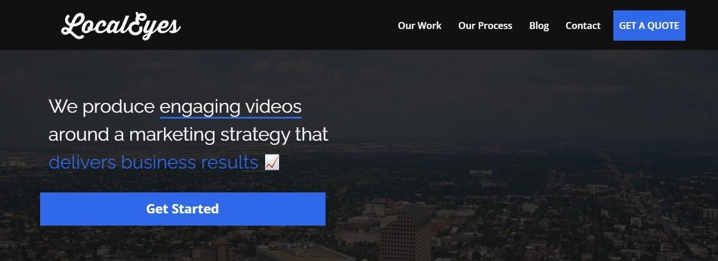Click the word marketing in headline
718x261 pixels.
(172, 135)
